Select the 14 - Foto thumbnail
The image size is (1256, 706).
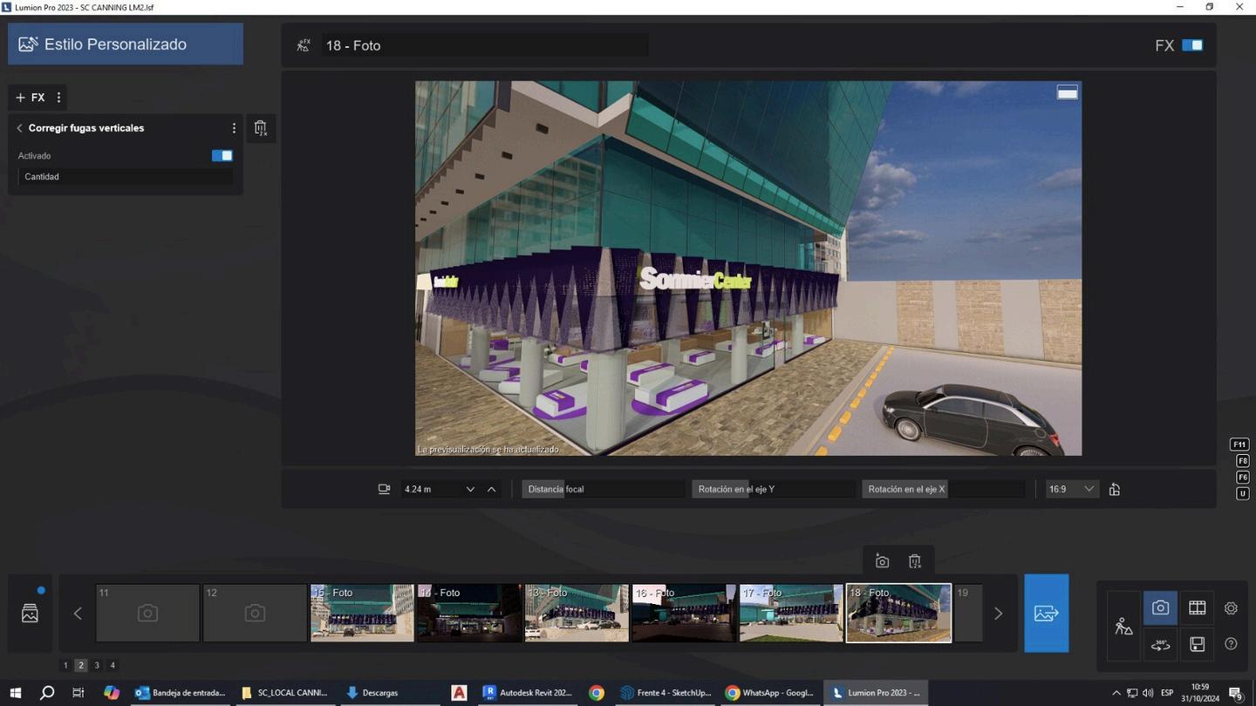point(469,613)
